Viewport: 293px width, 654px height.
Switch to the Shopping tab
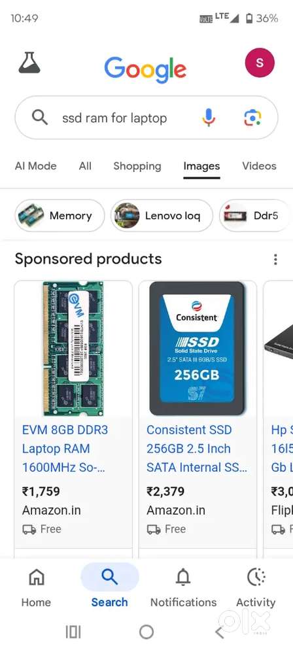[x=137, y=166]
